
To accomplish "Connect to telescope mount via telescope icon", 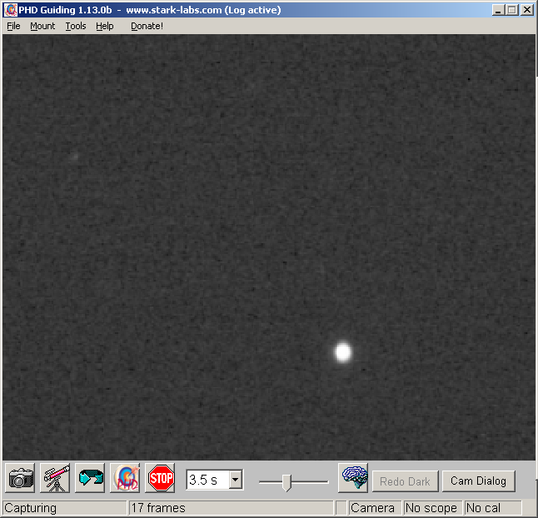I will point(55,478).
